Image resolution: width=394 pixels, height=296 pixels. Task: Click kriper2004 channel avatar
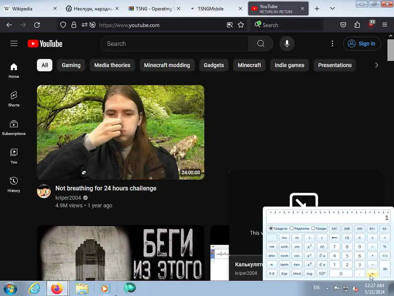44,191
